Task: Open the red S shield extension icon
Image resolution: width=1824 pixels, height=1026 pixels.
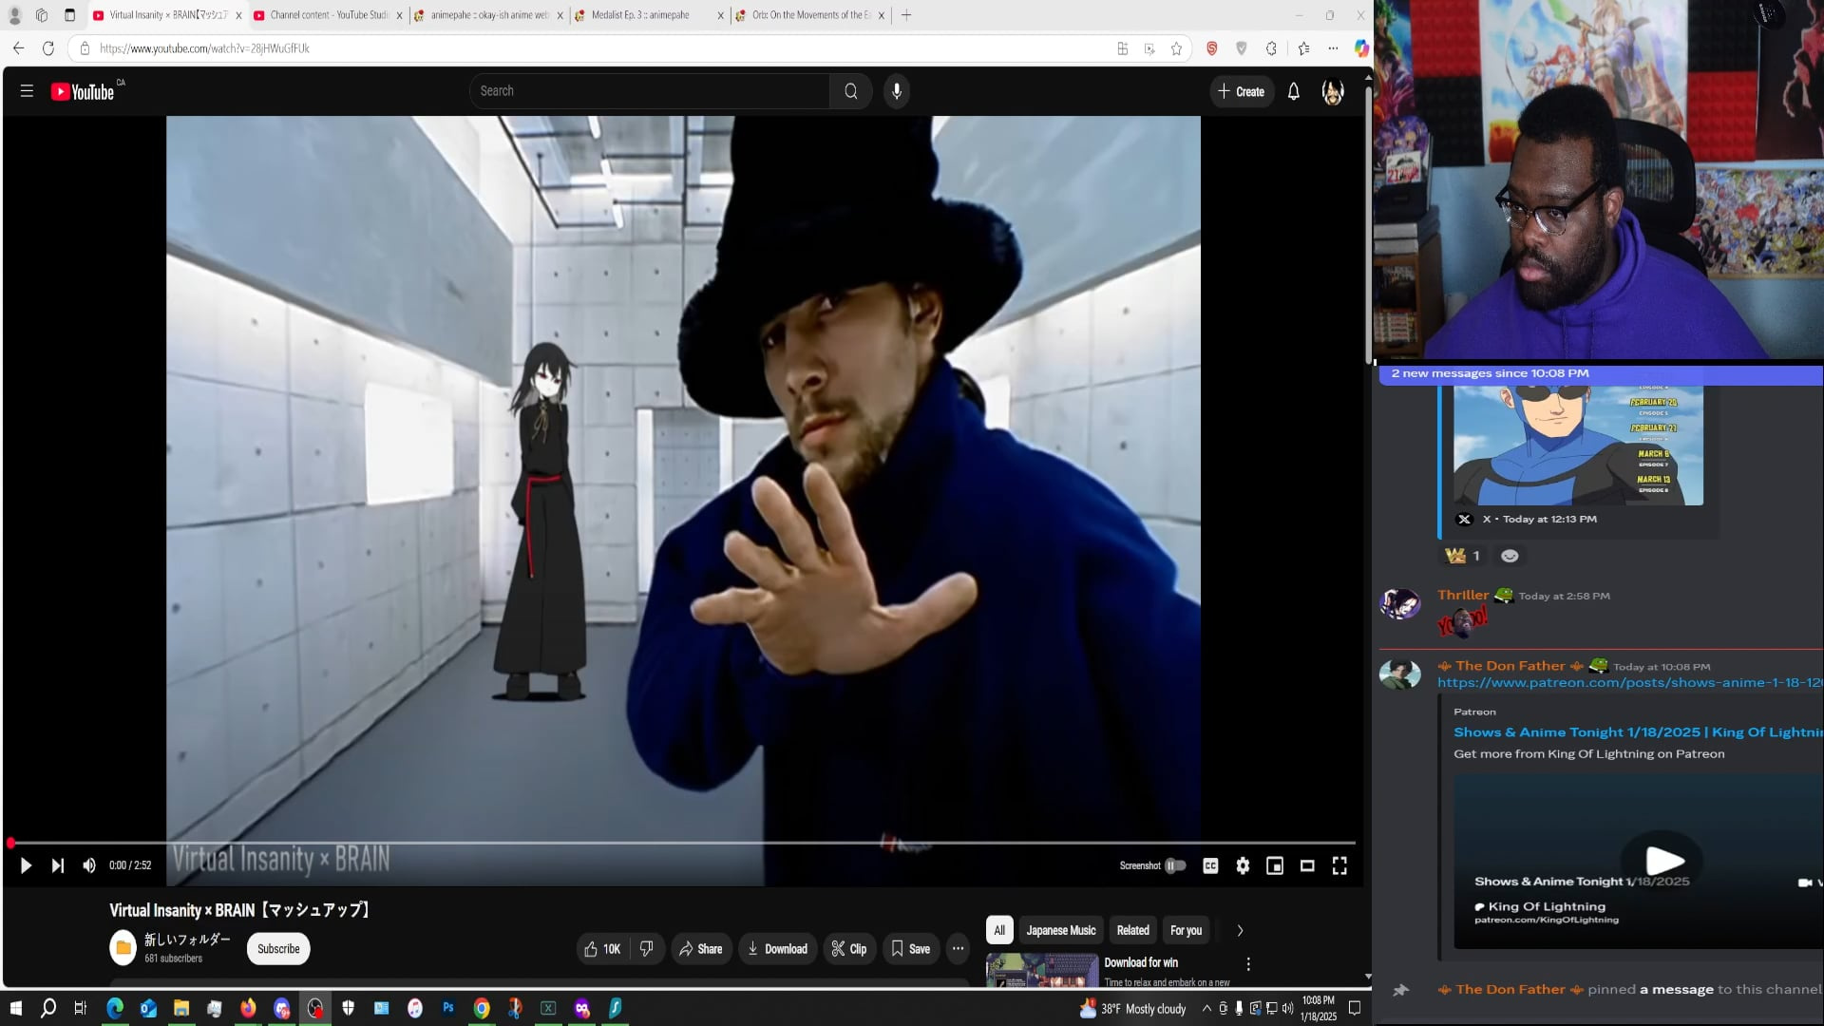Action: [1212, 48]
